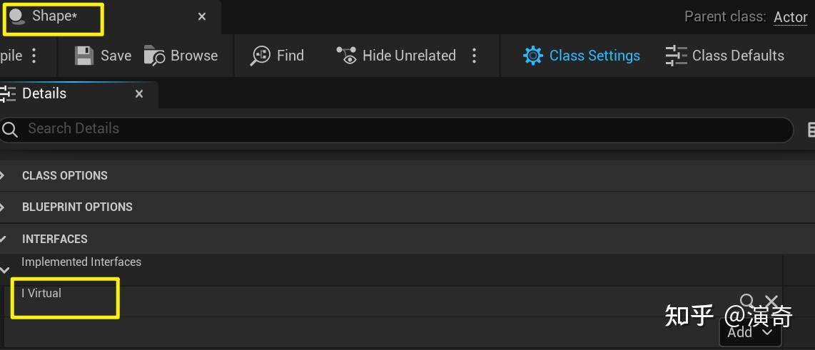Click the Class Settings gear icon

coord(533,56)
